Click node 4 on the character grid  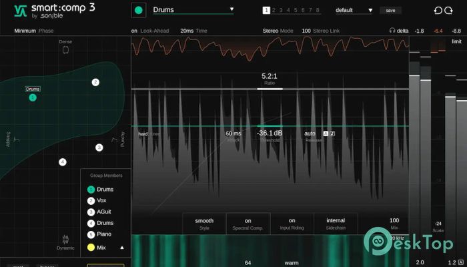[x=63, y=162]
